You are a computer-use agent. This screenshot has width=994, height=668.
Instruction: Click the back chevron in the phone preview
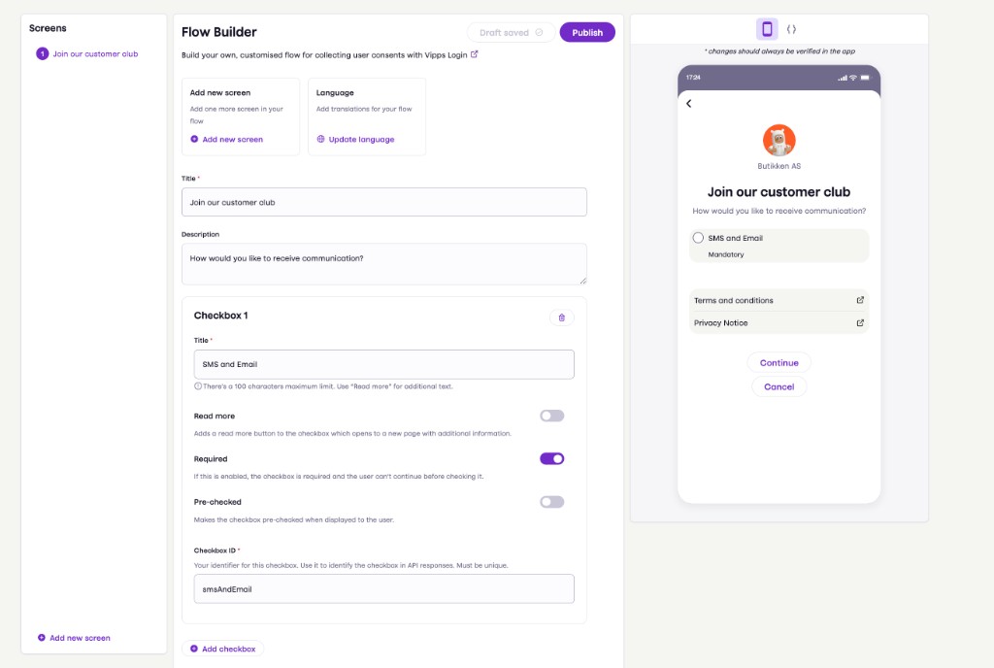coord(689,103)
